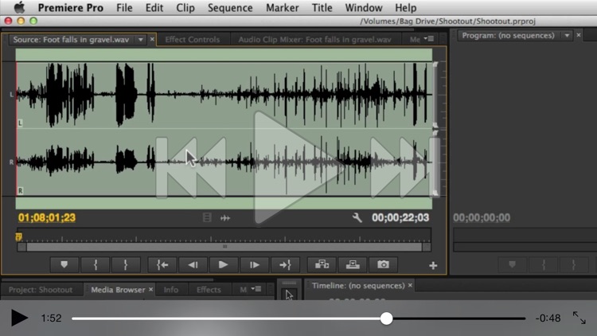Click the left channel waveform
Image resolution: width=597 pixels, height=336 pixels.
[x=224, y=95]
